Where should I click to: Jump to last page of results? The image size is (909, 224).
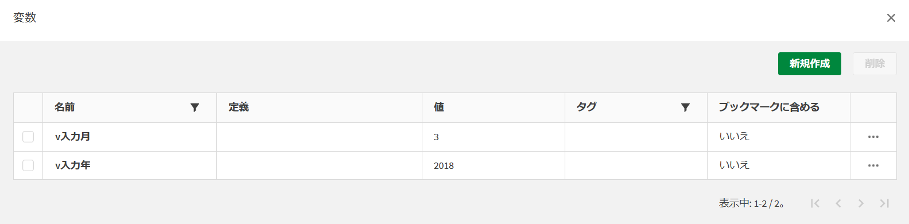coord(884,203)
